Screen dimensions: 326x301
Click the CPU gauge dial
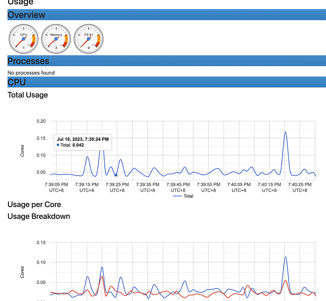(24, 39)
